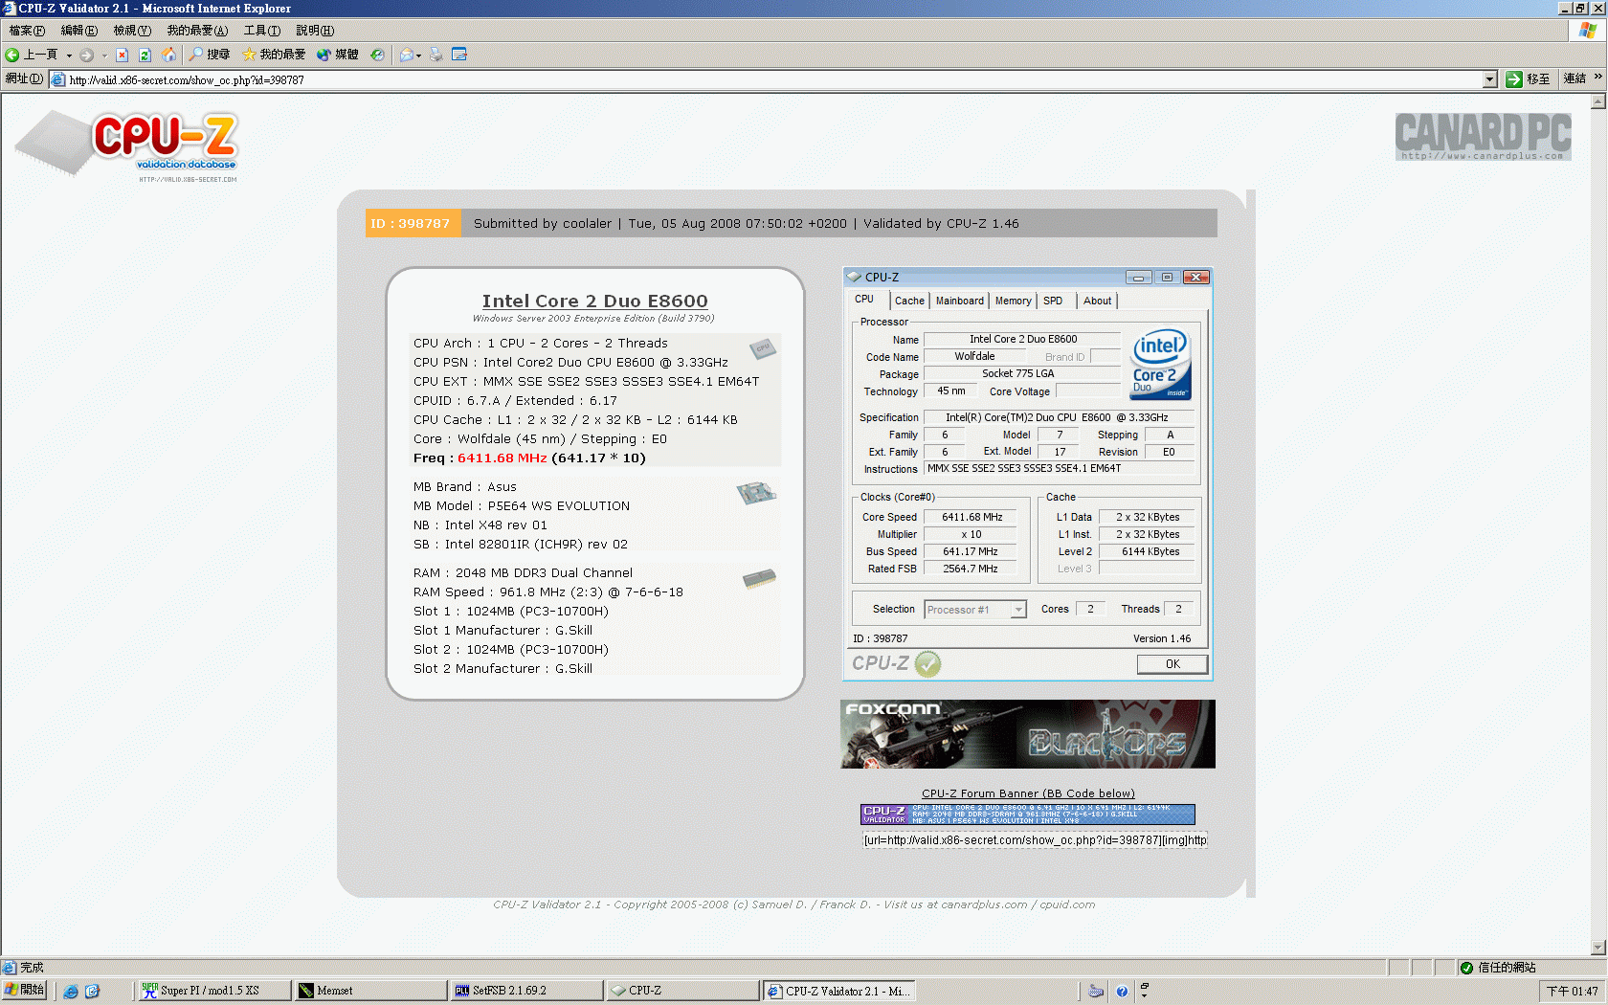Screen dimensions: 1608x1005
Task: Go back with the green Back arrow
Action: [31, 55]
